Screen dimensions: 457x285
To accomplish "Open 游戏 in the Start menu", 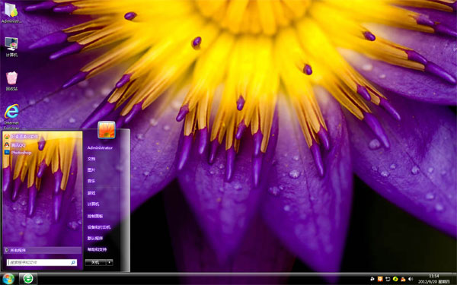I will (91, 193).
